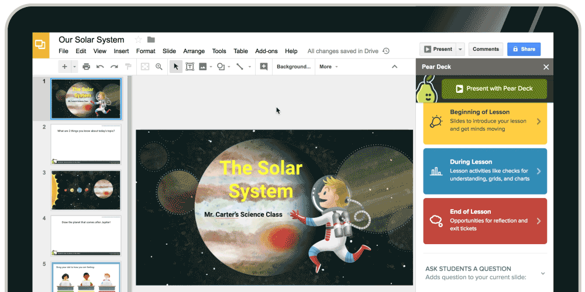
Task: Click Present with Pear Deck button
Action: pos(494,89)
